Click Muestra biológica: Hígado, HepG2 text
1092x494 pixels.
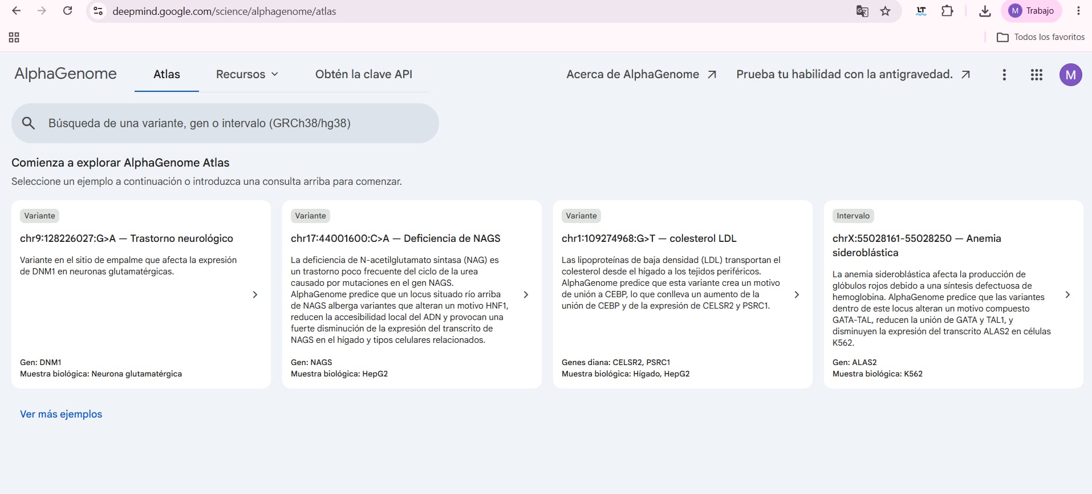click(x=626, y=374)
